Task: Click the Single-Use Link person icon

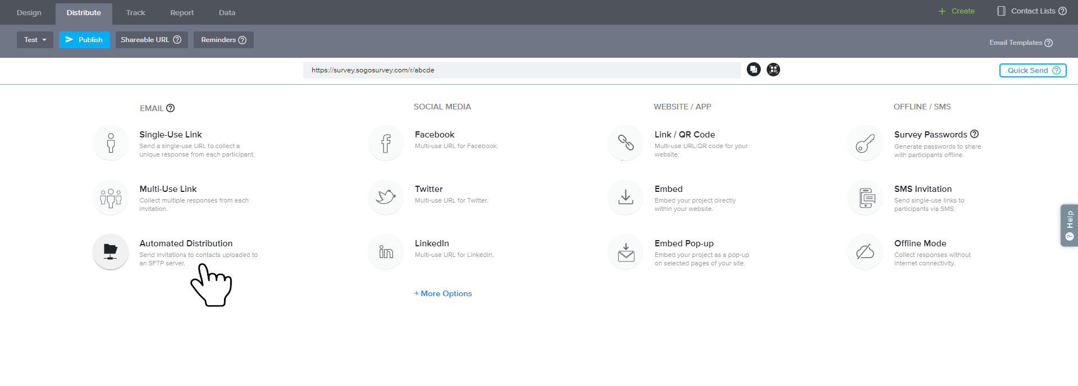Action: [111, 143]
